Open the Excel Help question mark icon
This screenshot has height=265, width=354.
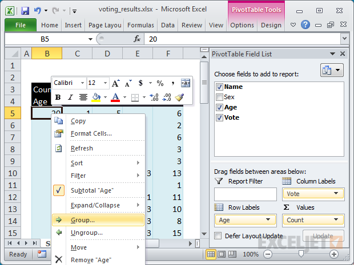point(305,25)
